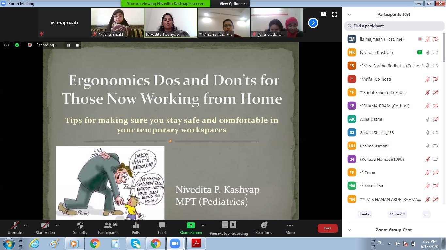The width and height of the screenshot is (446, 250).
Task: Click the camera-off icon for SHAMA ERAM
Action: point(436,106)
